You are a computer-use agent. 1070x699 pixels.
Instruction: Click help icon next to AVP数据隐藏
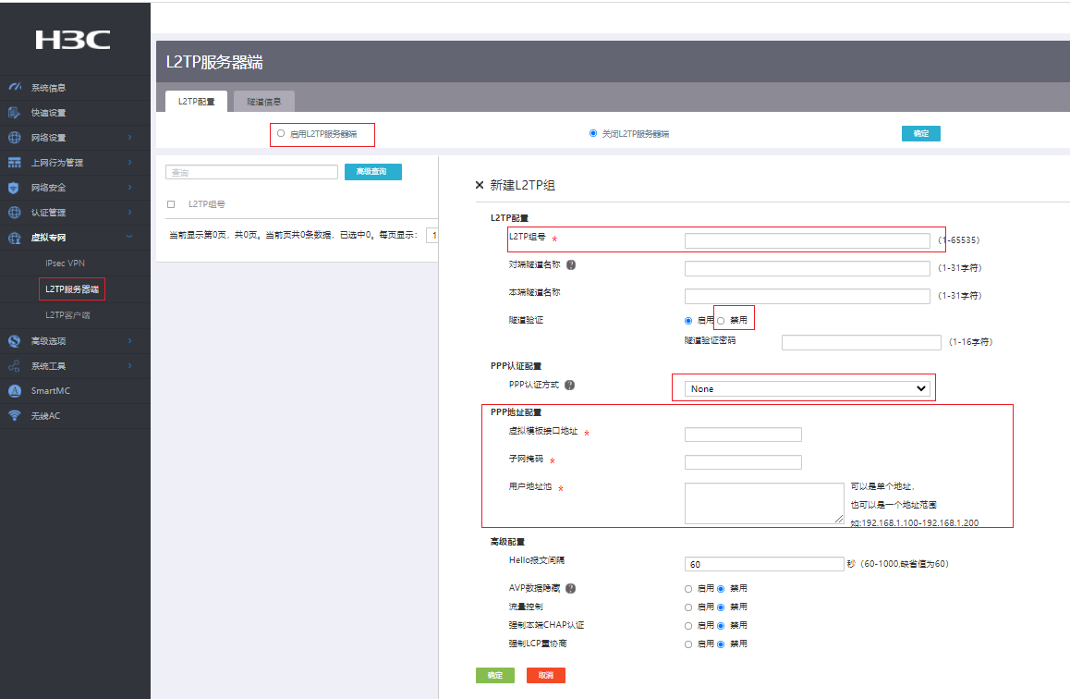coord(570,588)
